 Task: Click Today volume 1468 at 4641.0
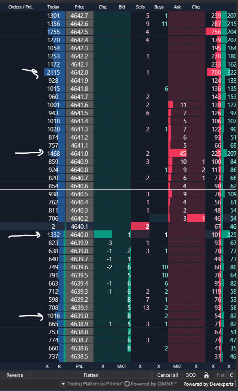coord(53,154)
